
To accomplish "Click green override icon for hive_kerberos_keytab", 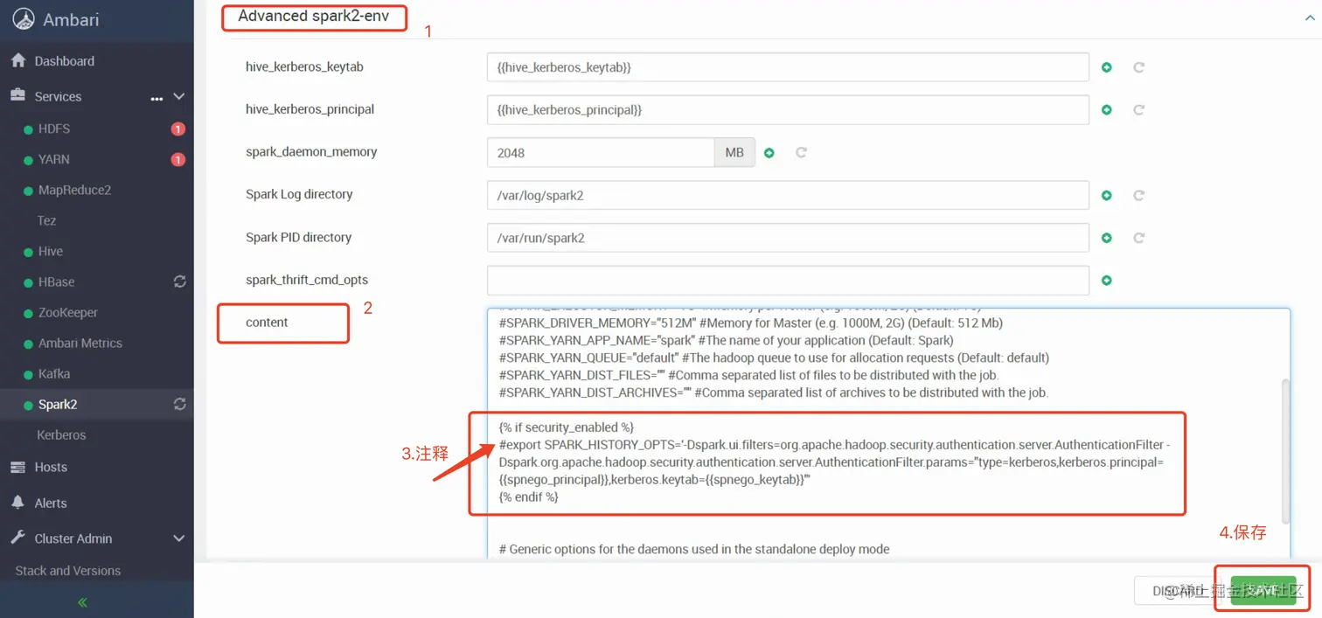I will pyautogui.click(x=1107, y=67).
